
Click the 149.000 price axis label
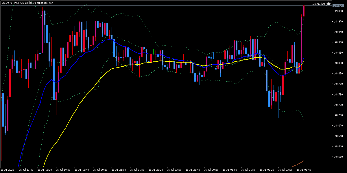338,11
